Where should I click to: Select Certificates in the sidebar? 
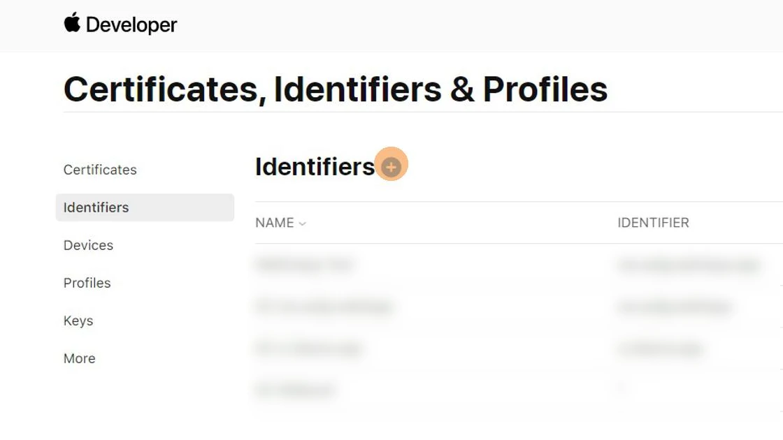coord(100,170)
